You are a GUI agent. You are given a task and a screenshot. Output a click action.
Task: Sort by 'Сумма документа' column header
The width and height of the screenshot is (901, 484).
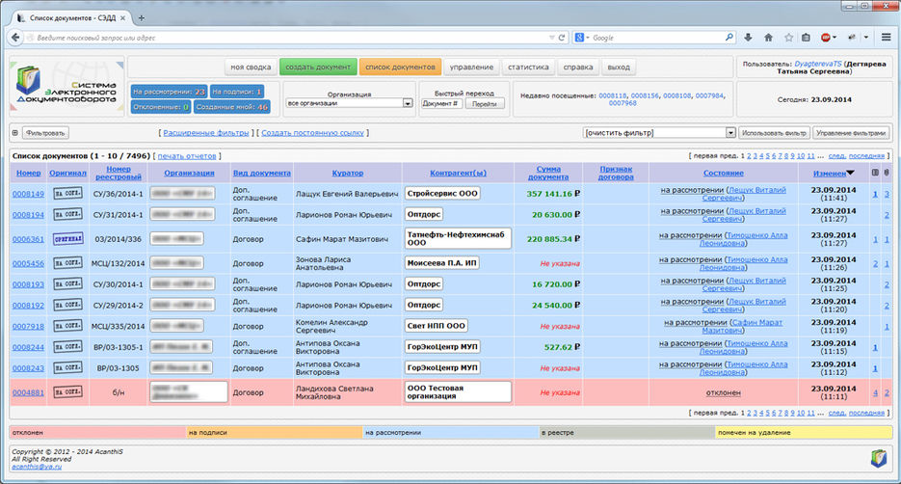click(x=548, y=173)
